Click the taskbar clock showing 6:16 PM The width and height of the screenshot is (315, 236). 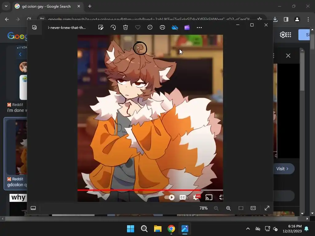point(292,229)
